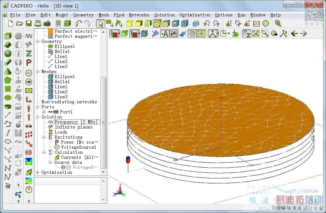Click the camera snapshot icon
Image resolution: width=326 pixels, height=213 pixels.
tap(47, 23)
